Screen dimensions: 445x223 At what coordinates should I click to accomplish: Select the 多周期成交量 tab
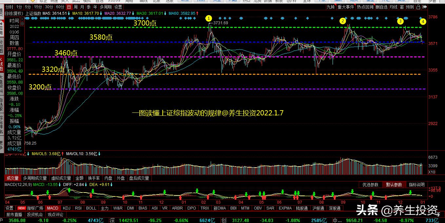35,178
